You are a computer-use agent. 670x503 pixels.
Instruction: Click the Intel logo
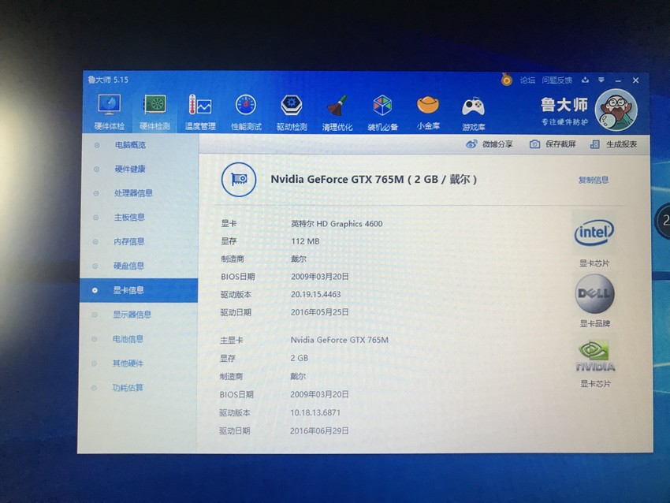tap(594, 232)
